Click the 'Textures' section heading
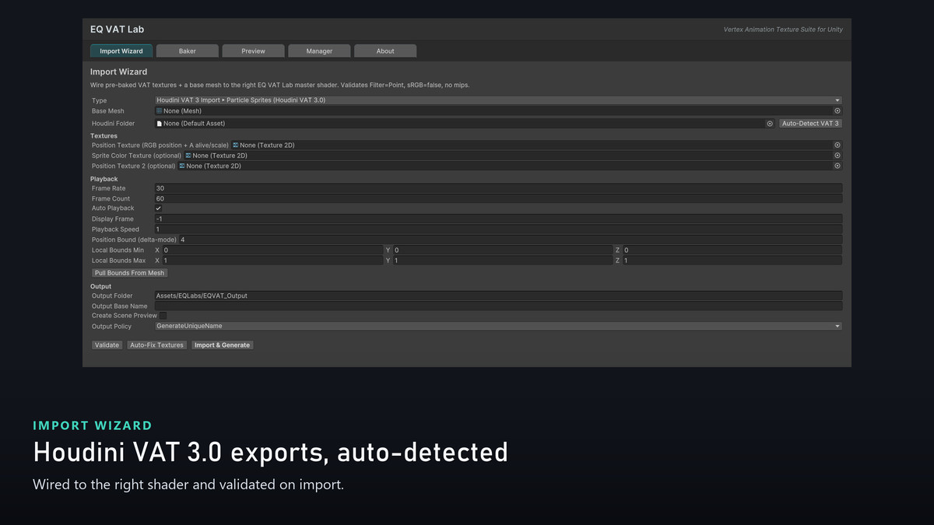 coord(104,136)
